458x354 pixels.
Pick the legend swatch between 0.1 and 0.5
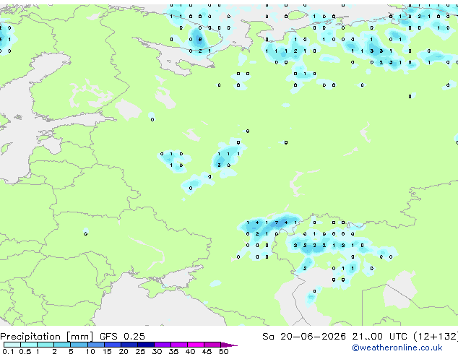click(x=12, y=345)
